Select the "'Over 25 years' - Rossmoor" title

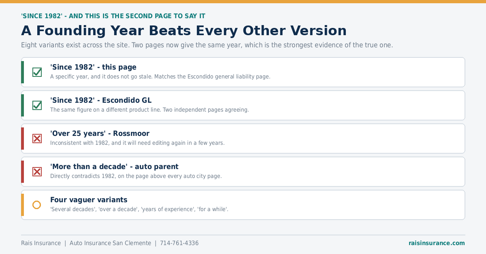coord(100,133)
